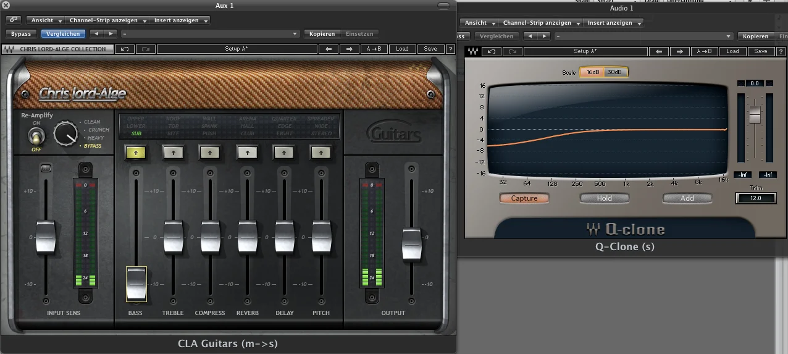Select 16dB scale in Q-Clone

[x=592, y=72]
